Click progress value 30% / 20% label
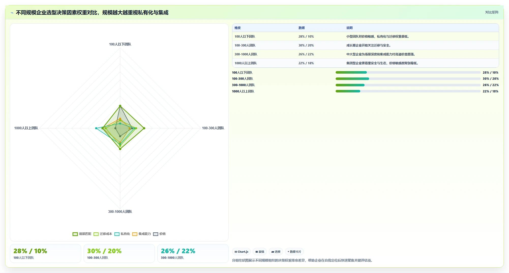The width and height of the screenshot is (509, 273). coord(491,79)
